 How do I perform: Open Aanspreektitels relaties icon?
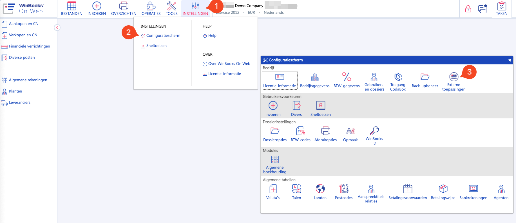pos(371,194)
